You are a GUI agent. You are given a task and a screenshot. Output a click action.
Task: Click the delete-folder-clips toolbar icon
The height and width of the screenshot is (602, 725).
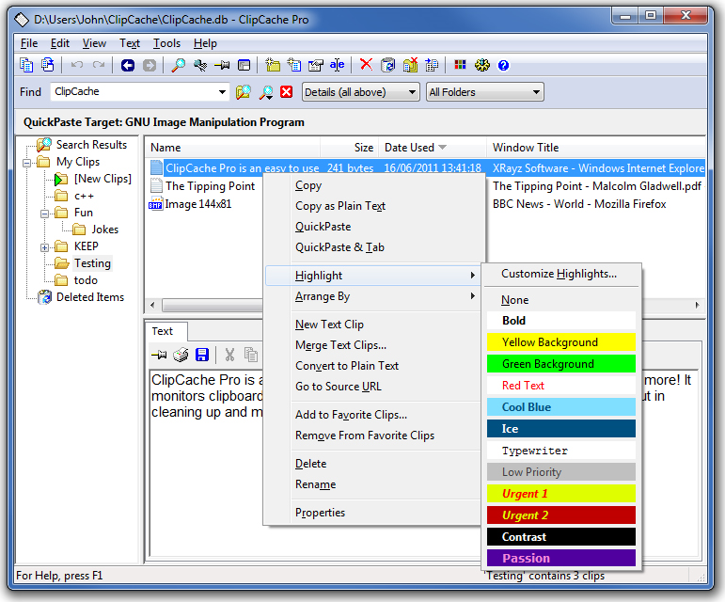[410, 65]
